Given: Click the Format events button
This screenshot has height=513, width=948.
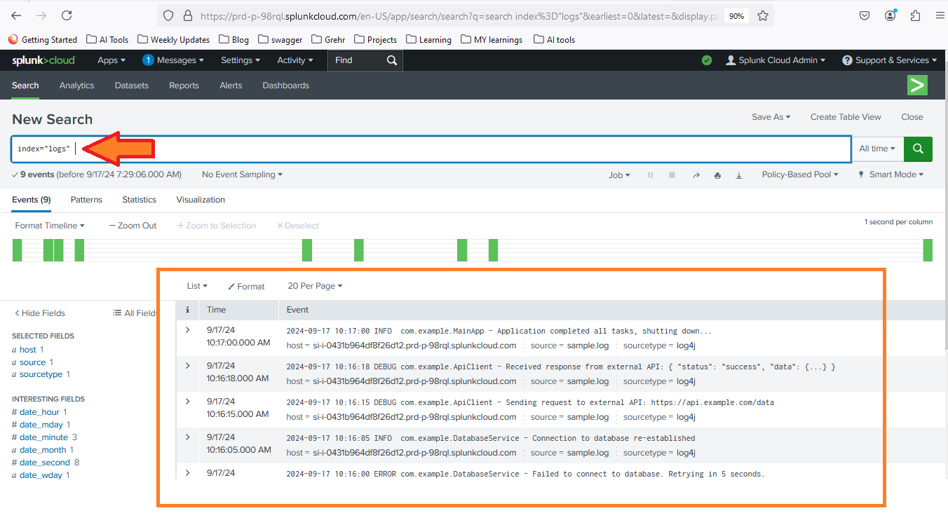Looking at the screenshot, I should point(246,286).
